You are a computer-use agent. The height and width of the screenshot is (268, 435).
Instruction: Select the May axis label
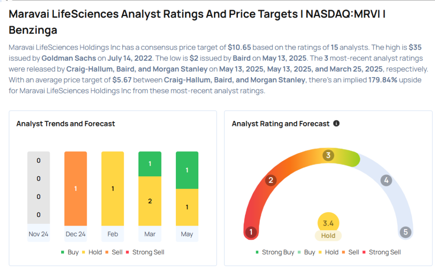[x=187, y=234]
